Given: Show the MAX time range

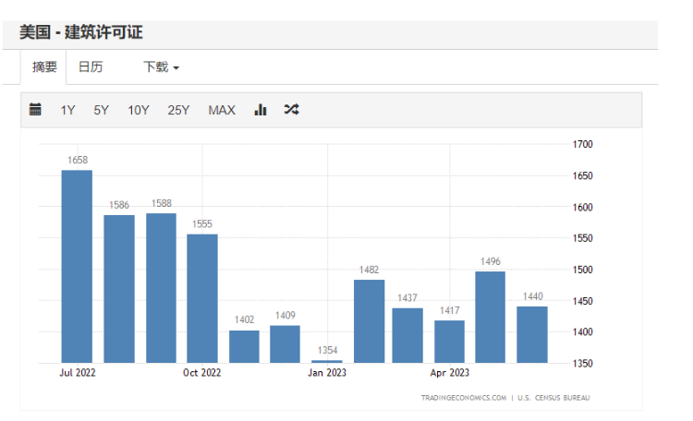Looking at the screenshot, I should (x=222, y=110).
